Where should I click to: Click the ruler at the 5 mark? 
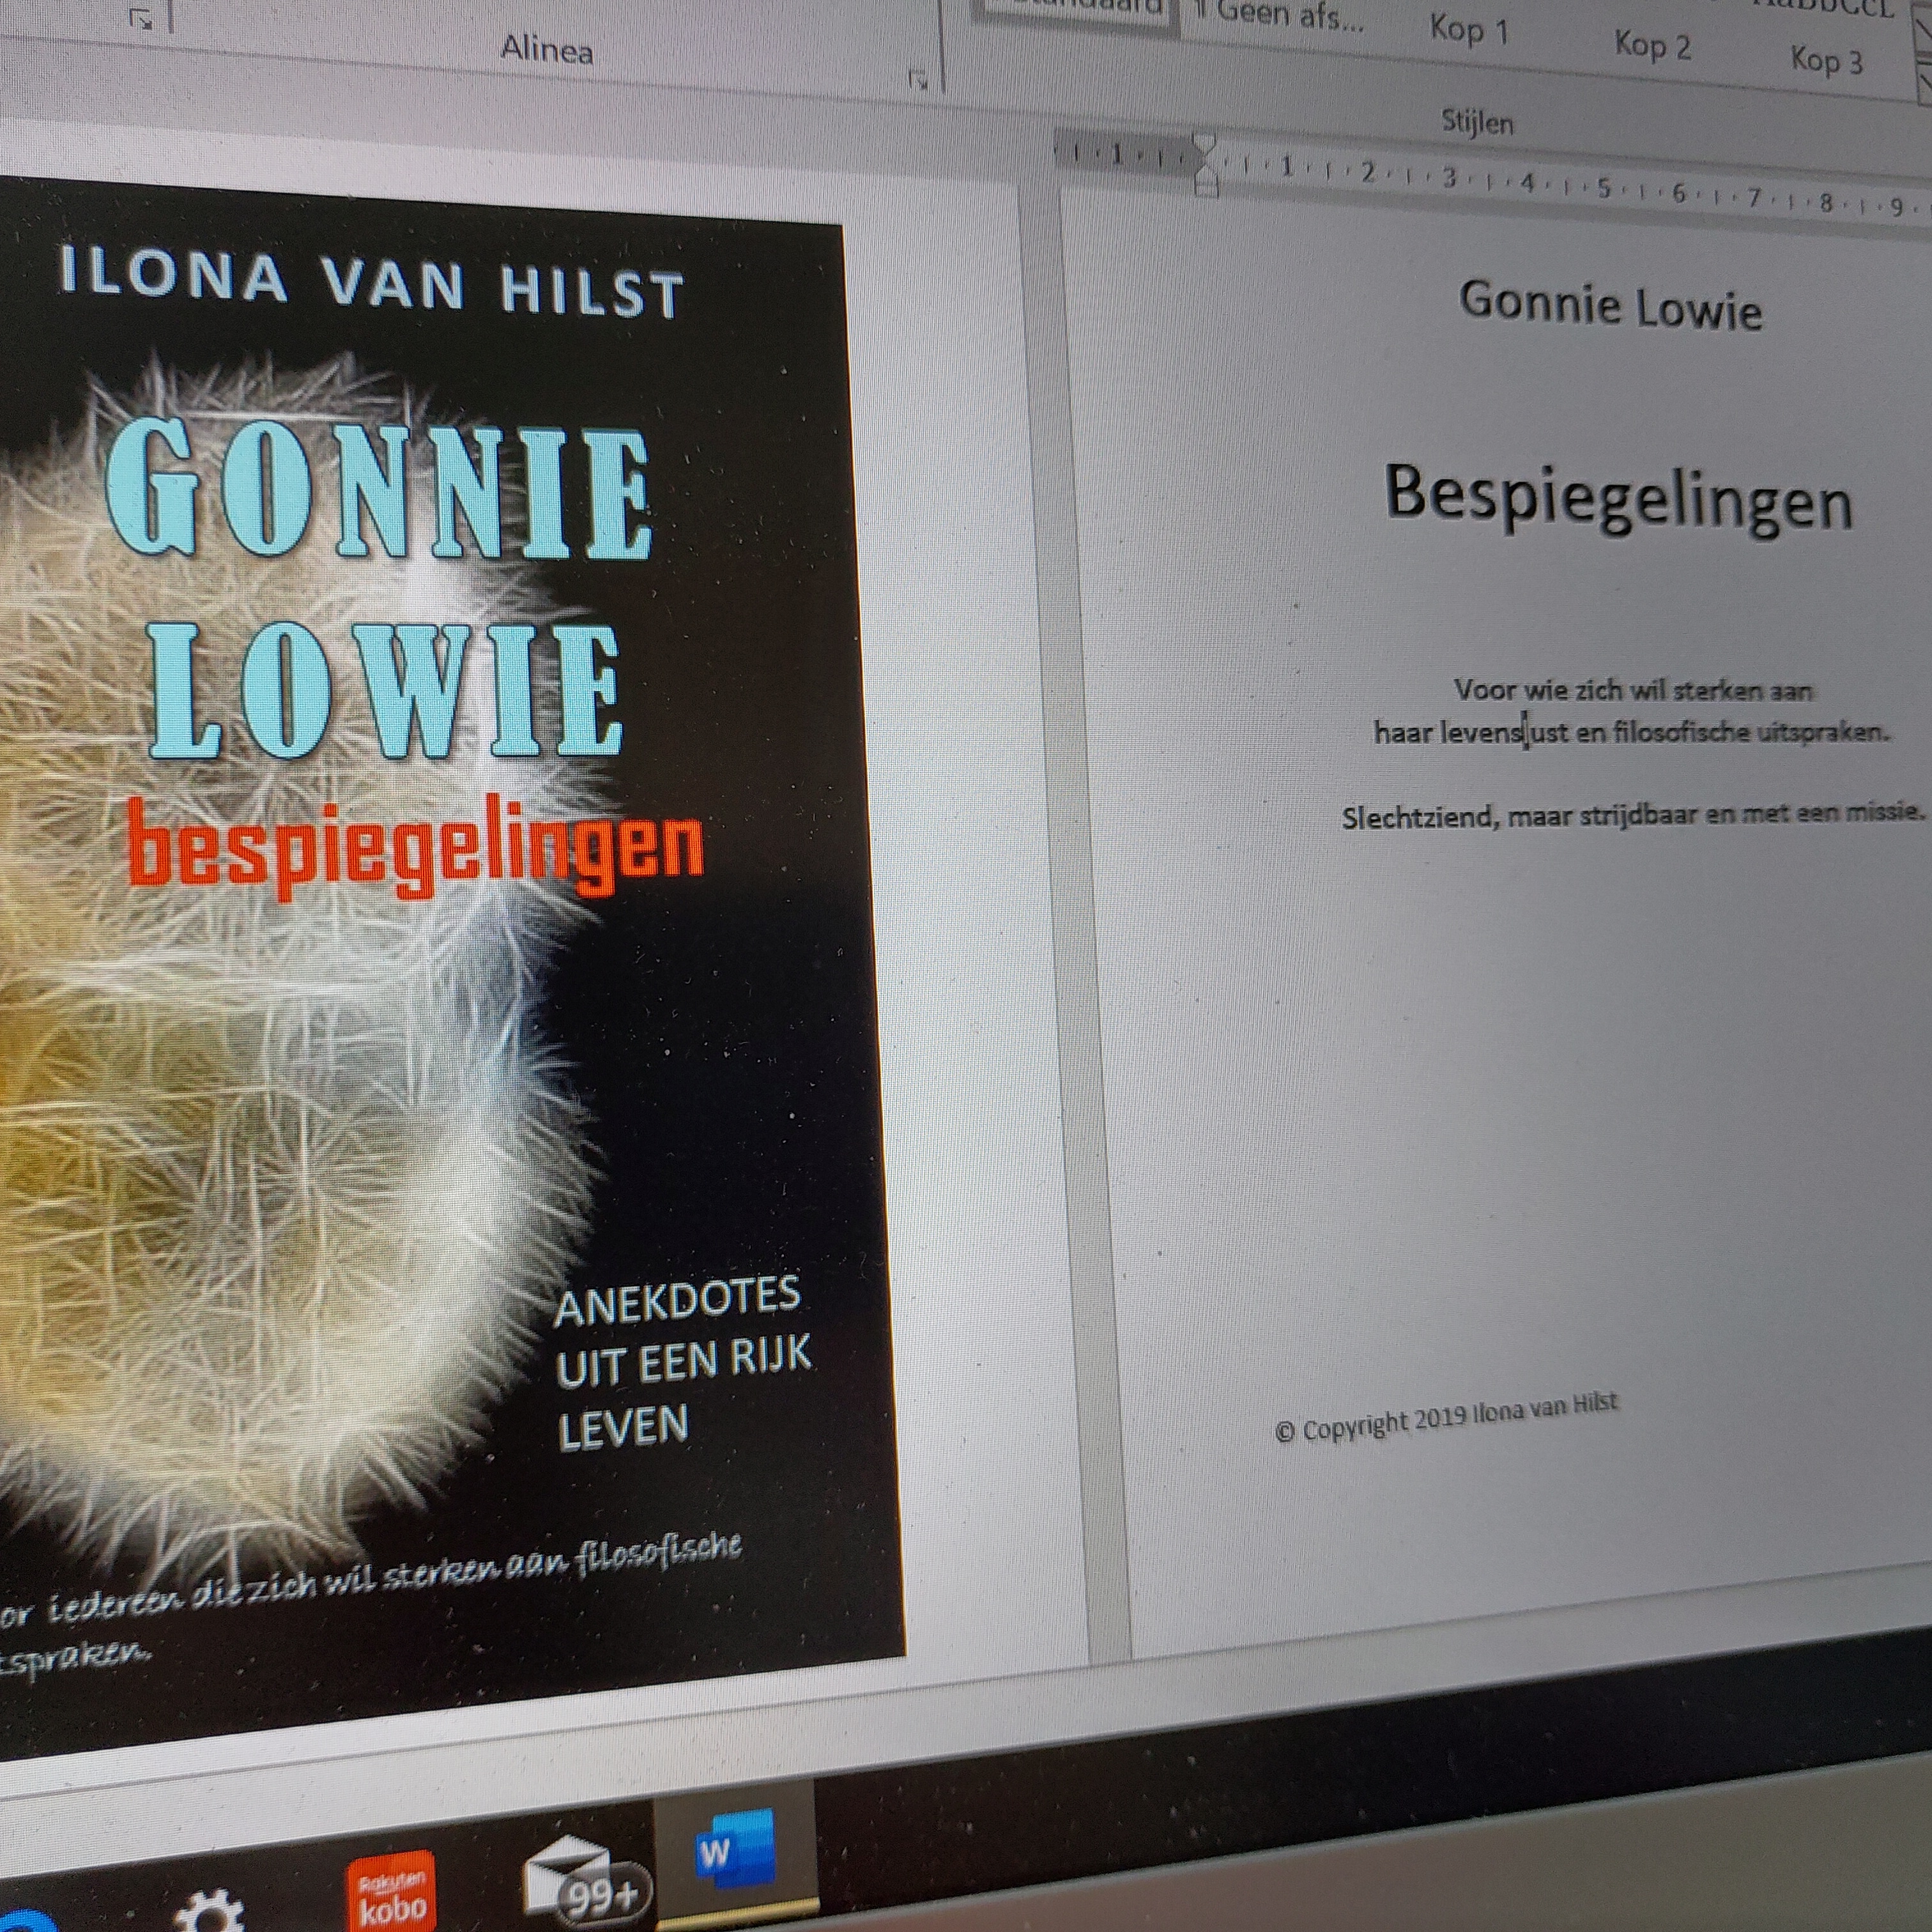1604,188
